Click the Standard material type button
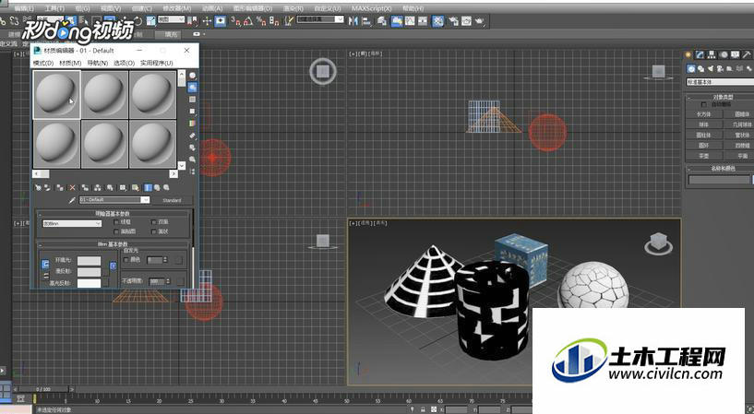The image size is (754, 414). [172, 200]
